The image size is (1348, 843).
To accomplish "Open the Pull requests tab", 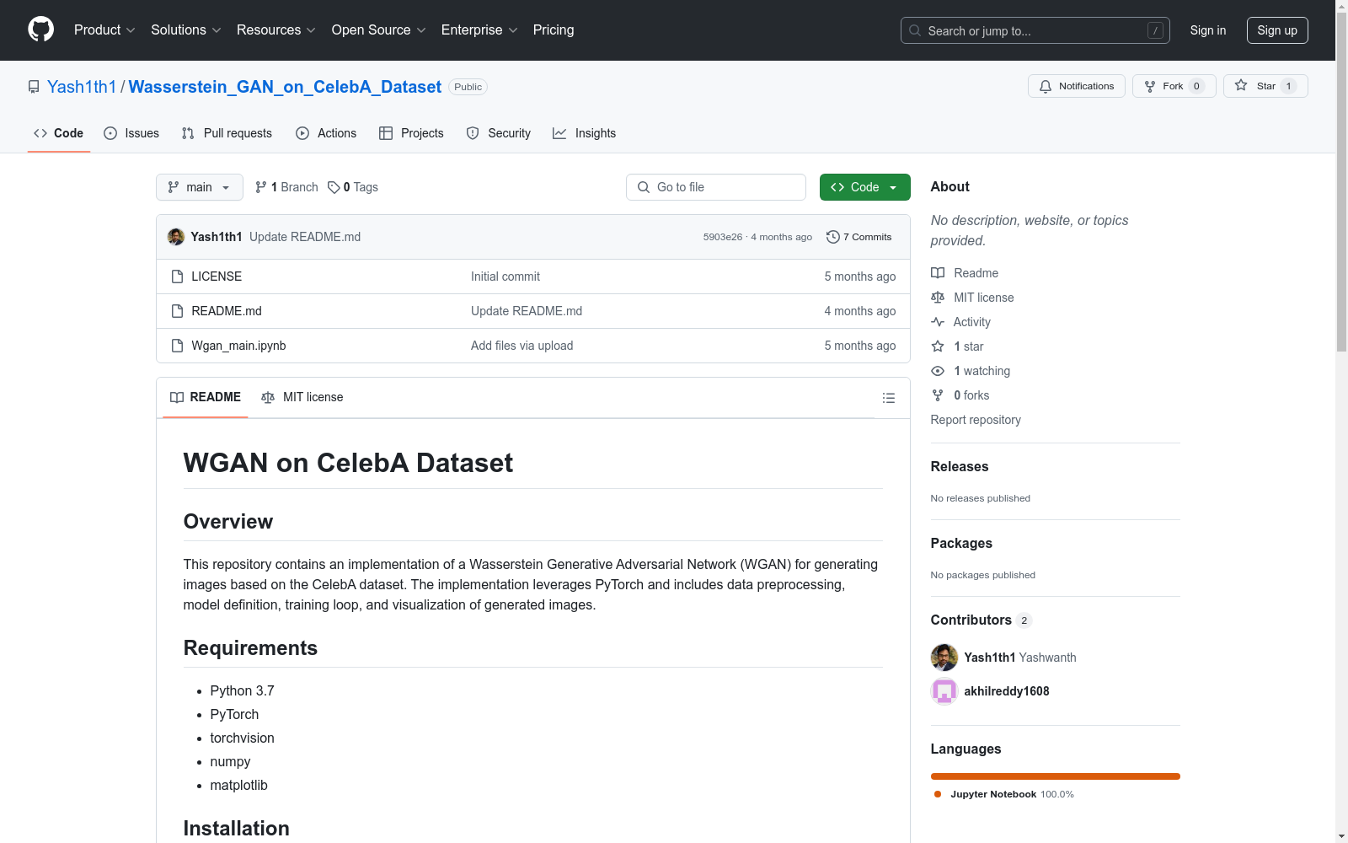I will (227, 133).
